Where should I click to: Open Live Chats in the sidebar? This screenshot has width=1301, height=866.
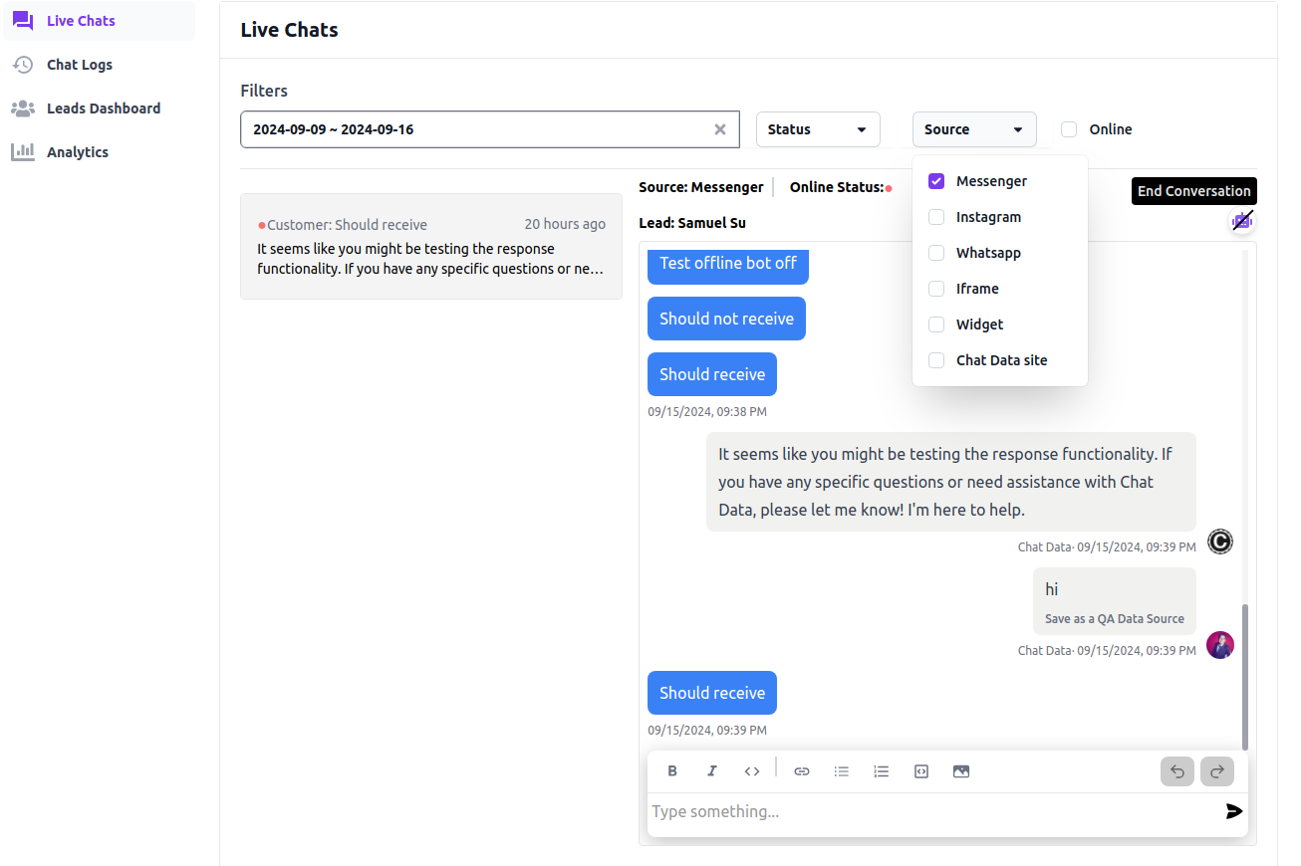(99, 21)
